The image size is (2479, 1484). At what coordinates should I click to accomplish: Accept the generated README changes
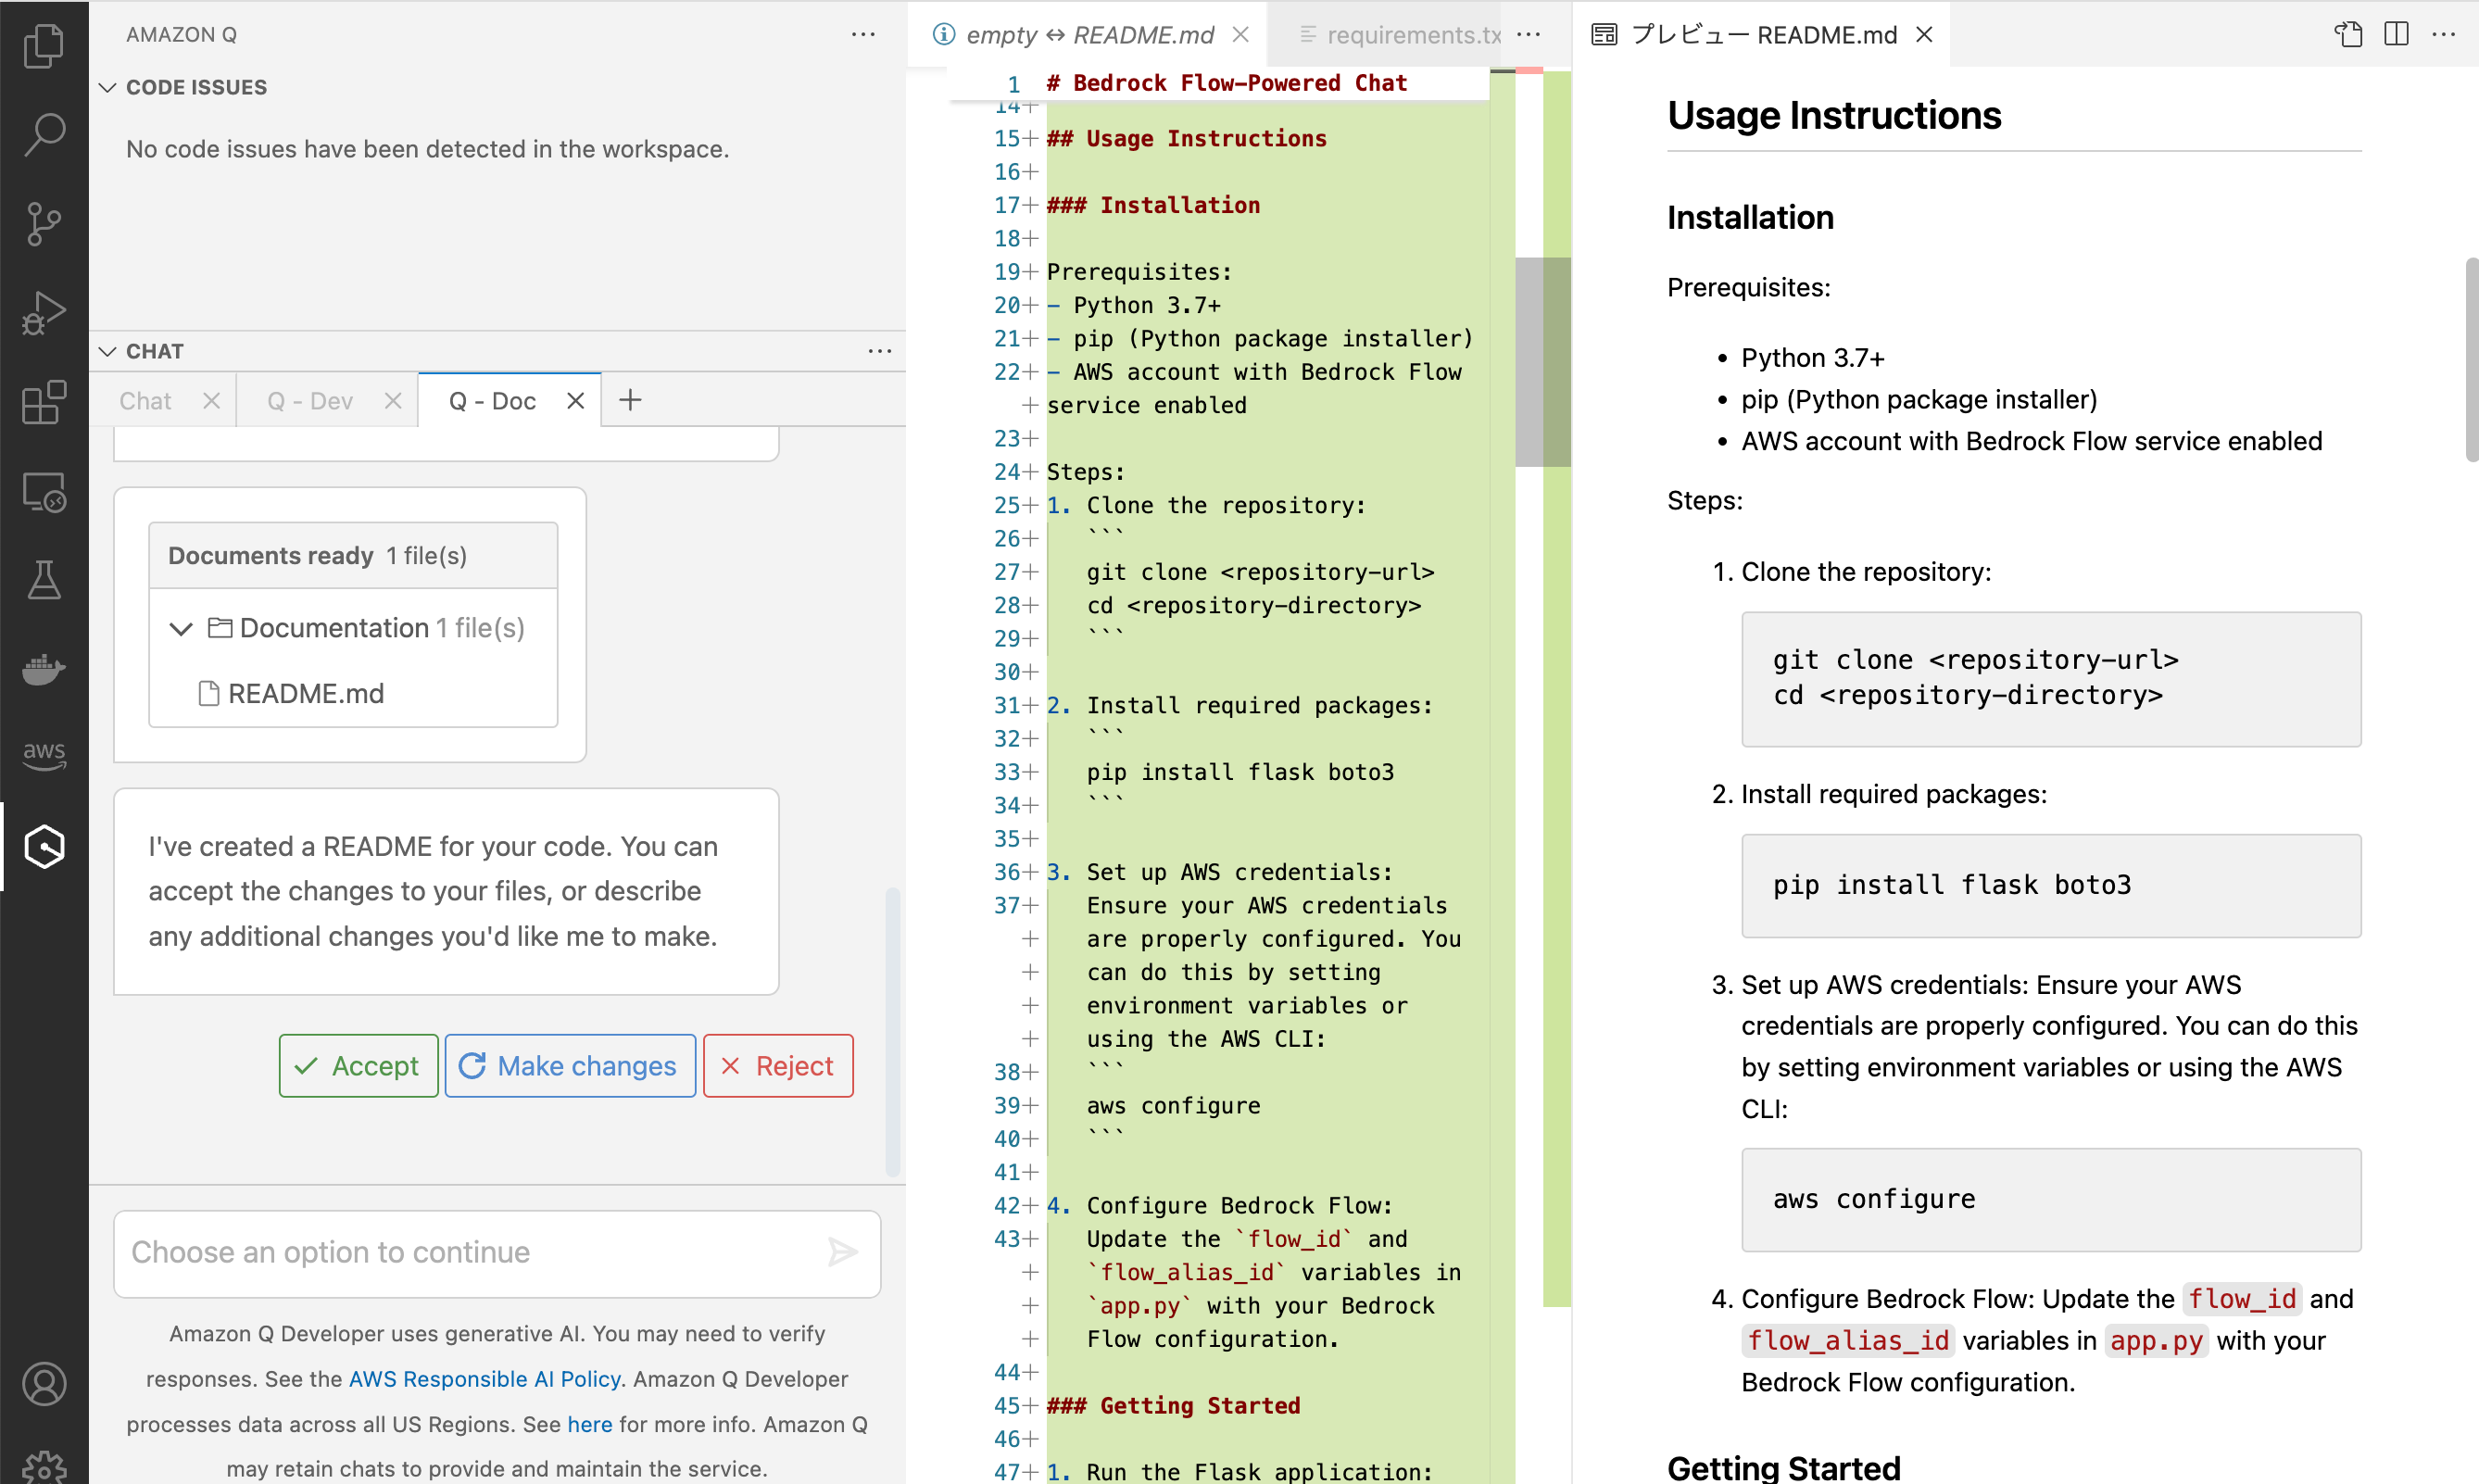[x=358, y=1066]
